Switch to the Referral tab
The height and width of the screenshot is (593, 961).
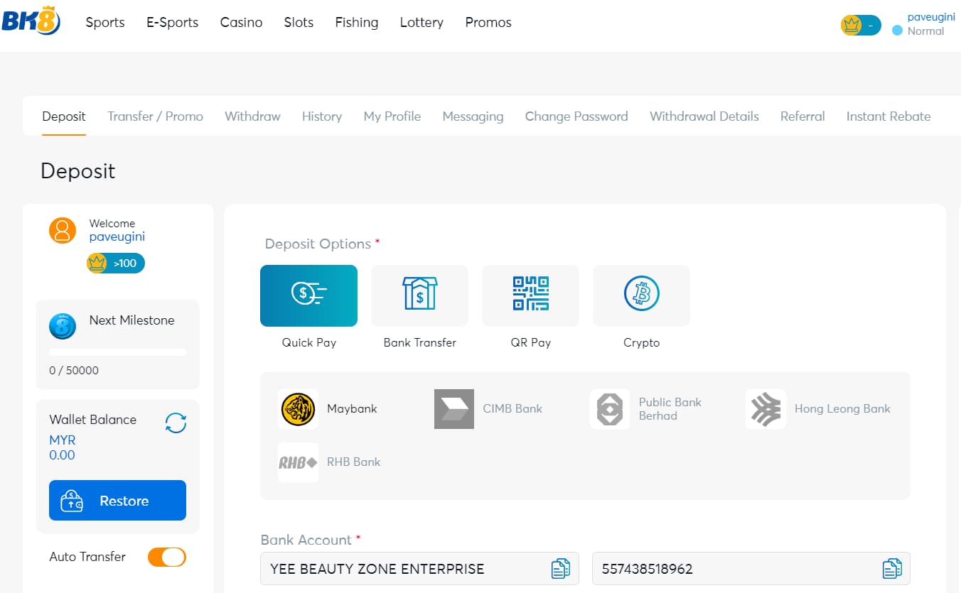tap(802, 116)
